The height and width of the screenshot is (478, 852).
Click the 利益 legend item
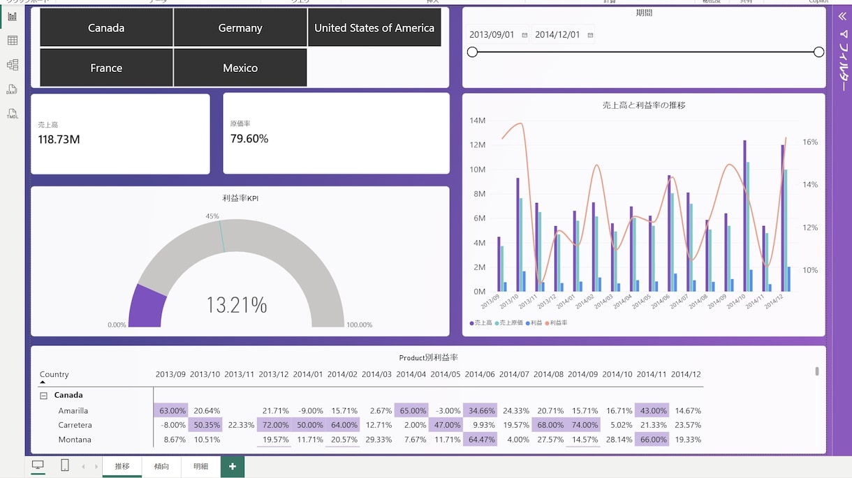(x=534, y=323)
